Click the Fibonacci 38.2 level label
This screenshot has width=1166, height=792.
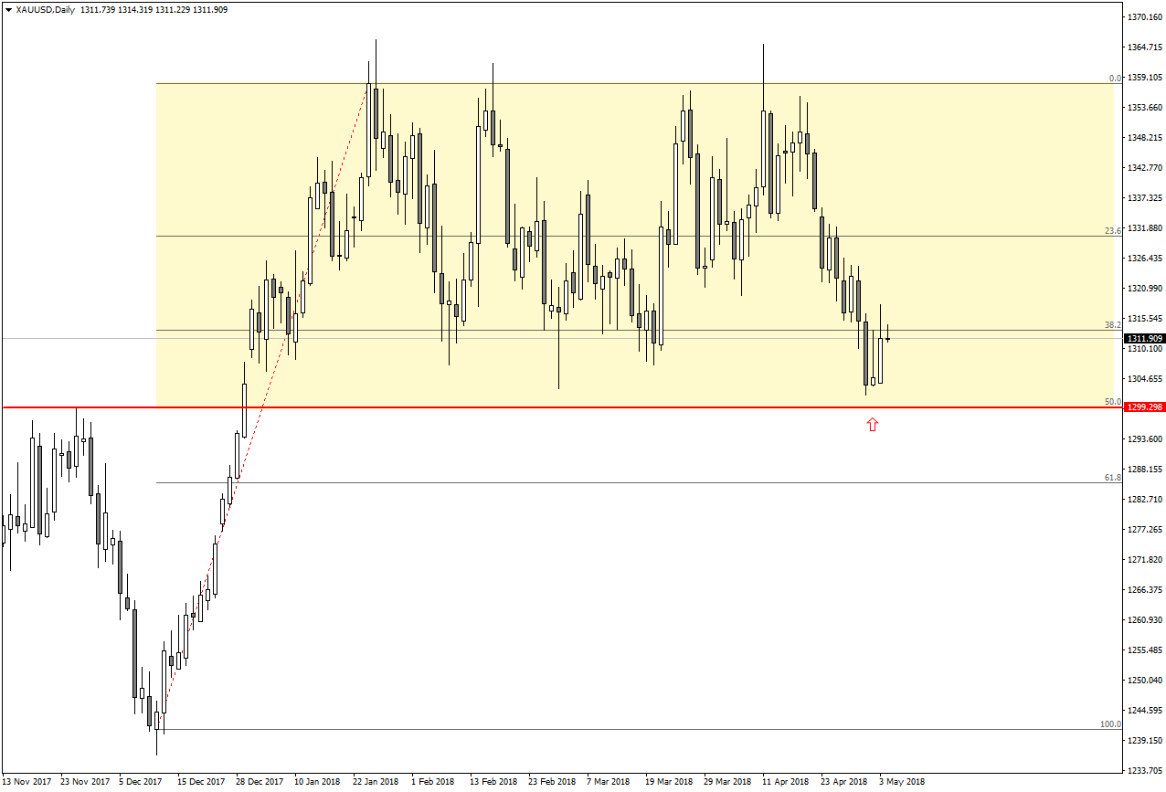click(x=1113, y=325)
